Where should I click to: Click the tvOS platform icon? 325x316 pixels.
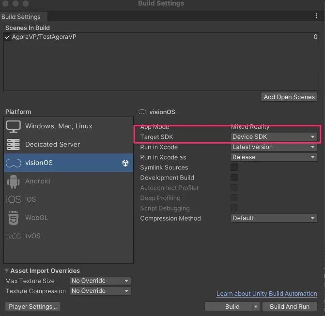14,236
